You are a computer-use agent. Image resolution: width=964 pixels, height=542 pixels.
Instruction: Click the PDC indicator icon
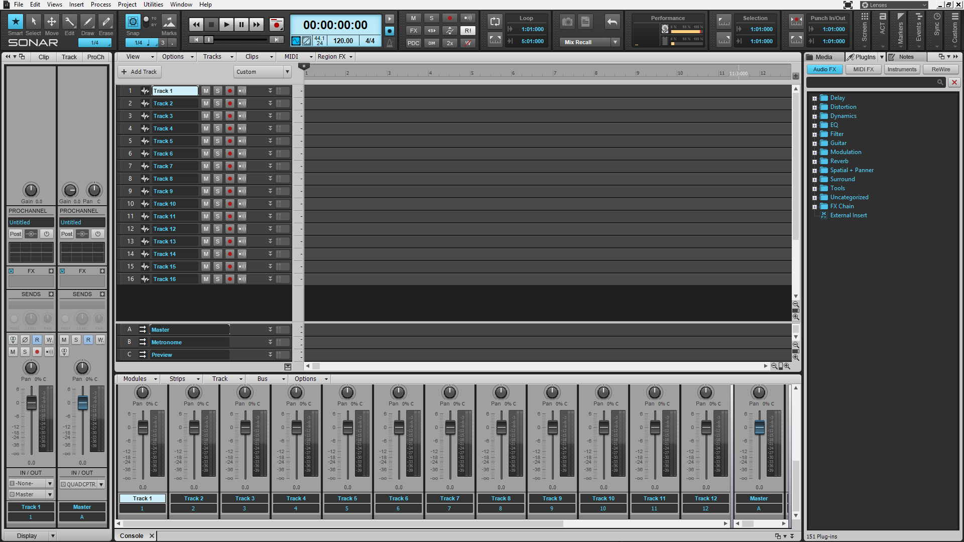tap(413, 41)
